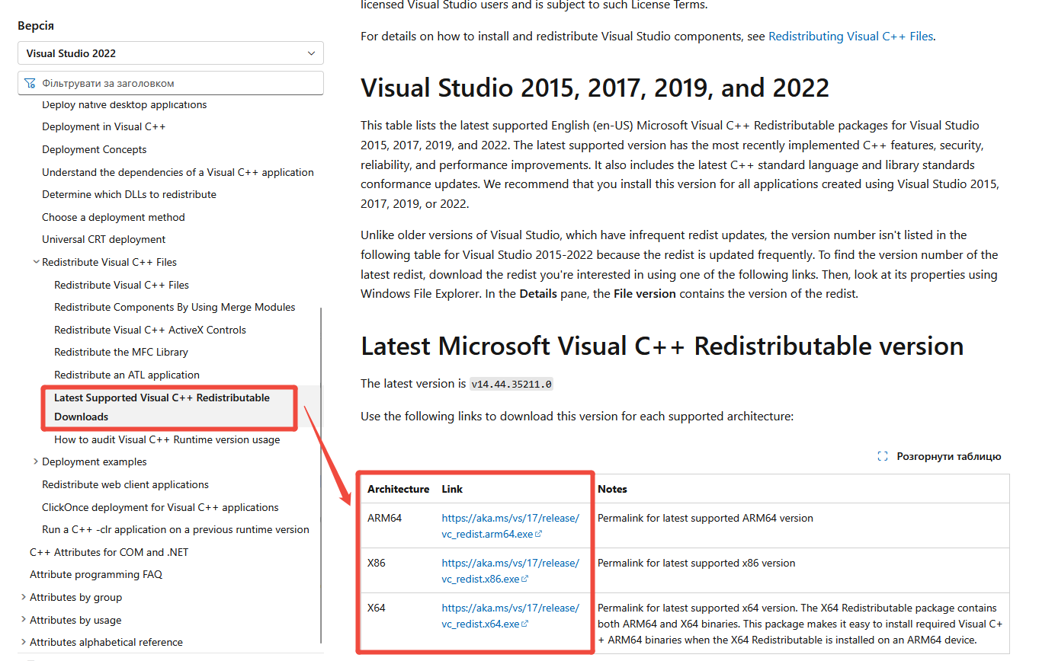Image resolution: width=1039 pixels, height=661 pixels.
Task: Select Determine which DLLs to redistribute
Action: [129, 194]
